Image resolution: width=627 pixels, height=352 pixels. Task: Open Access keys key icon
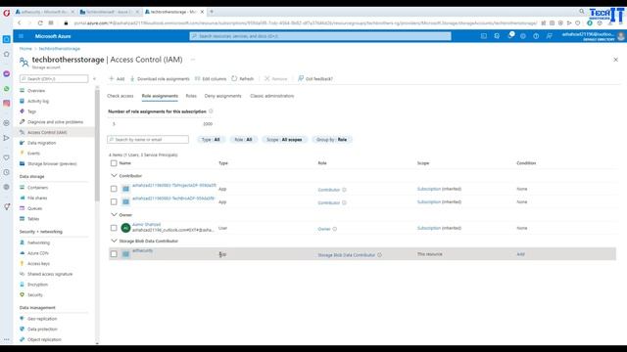[x=22, y=263]
